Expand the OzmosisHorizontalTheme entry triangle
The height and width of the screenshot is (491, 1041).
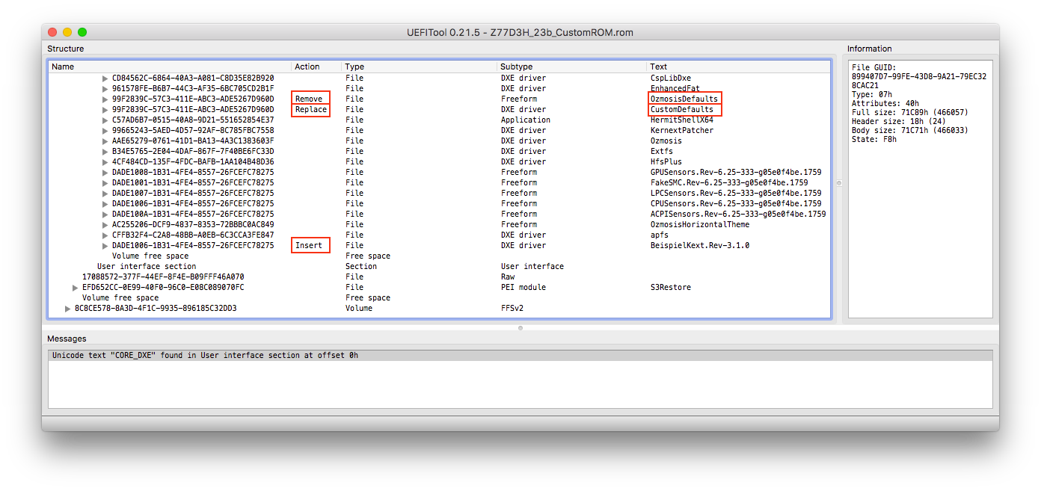pos(105,224)
